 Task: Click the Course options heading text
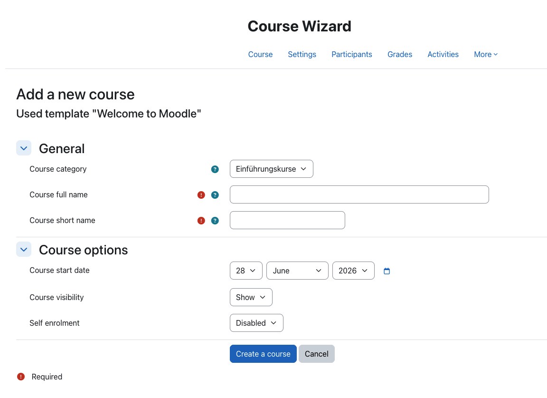(84, 250)
